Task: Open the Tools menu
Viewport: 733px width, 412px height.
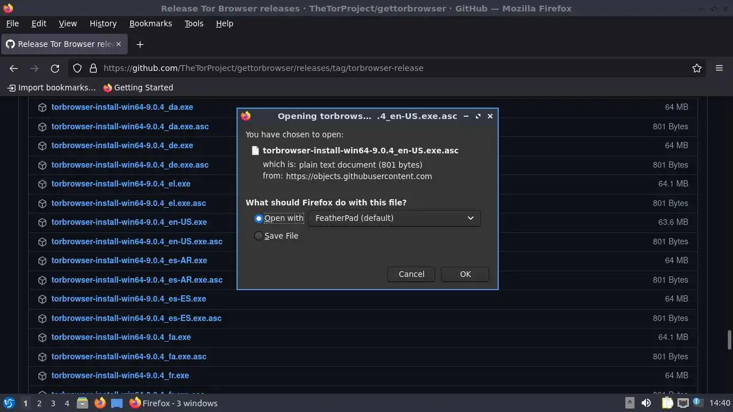Action: point(194,23)
